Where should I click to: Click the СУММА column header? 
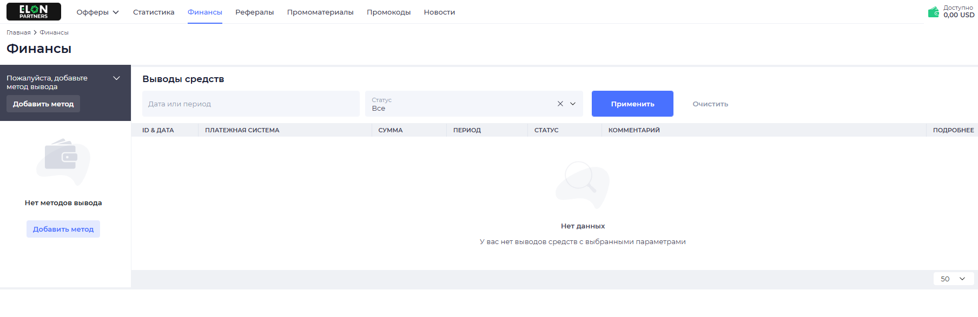click(391, 130)
